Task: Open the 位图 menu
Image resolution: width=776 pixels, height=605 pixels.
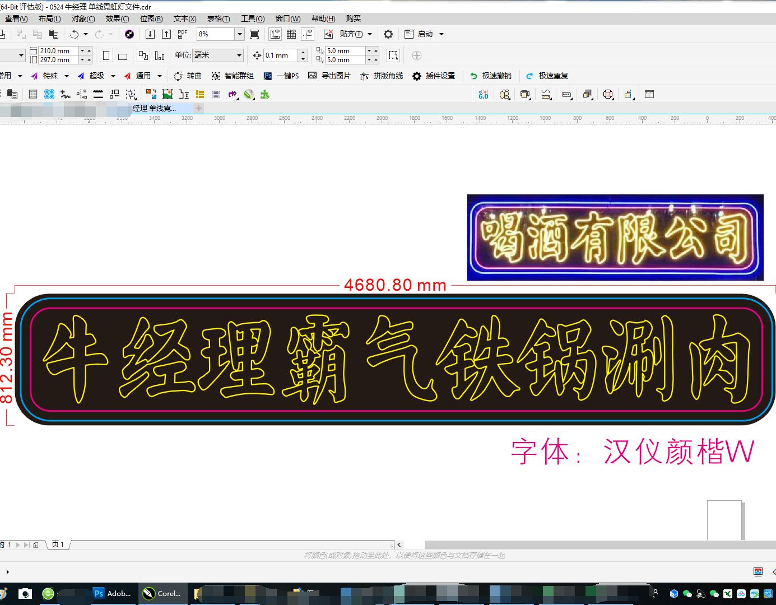Action: click(151, 18)
